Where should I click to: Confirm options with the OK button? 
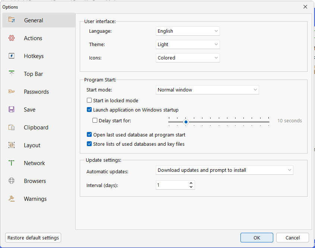tap(257, 238)
